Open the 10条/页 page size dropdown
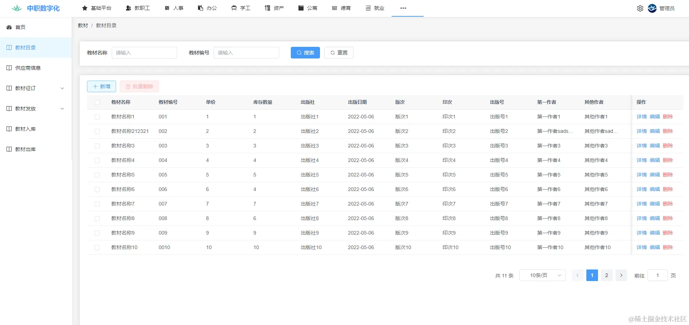The height and width of the screenshot is (325, 689). (543, 275)
